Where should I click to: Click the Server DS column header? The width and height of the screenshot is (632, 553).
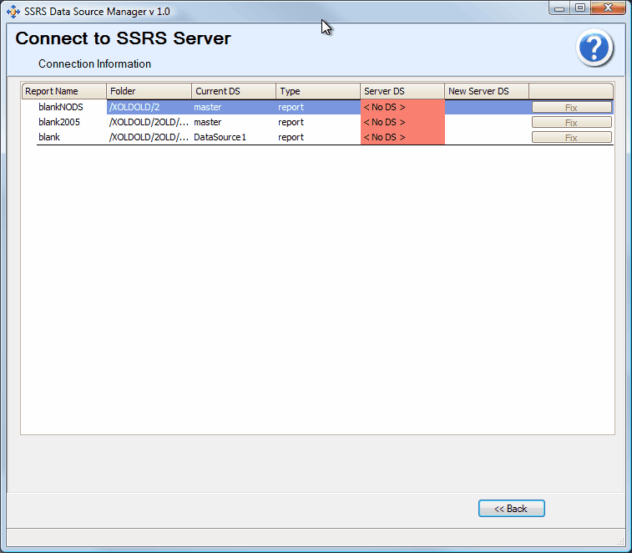coord(402,91)
